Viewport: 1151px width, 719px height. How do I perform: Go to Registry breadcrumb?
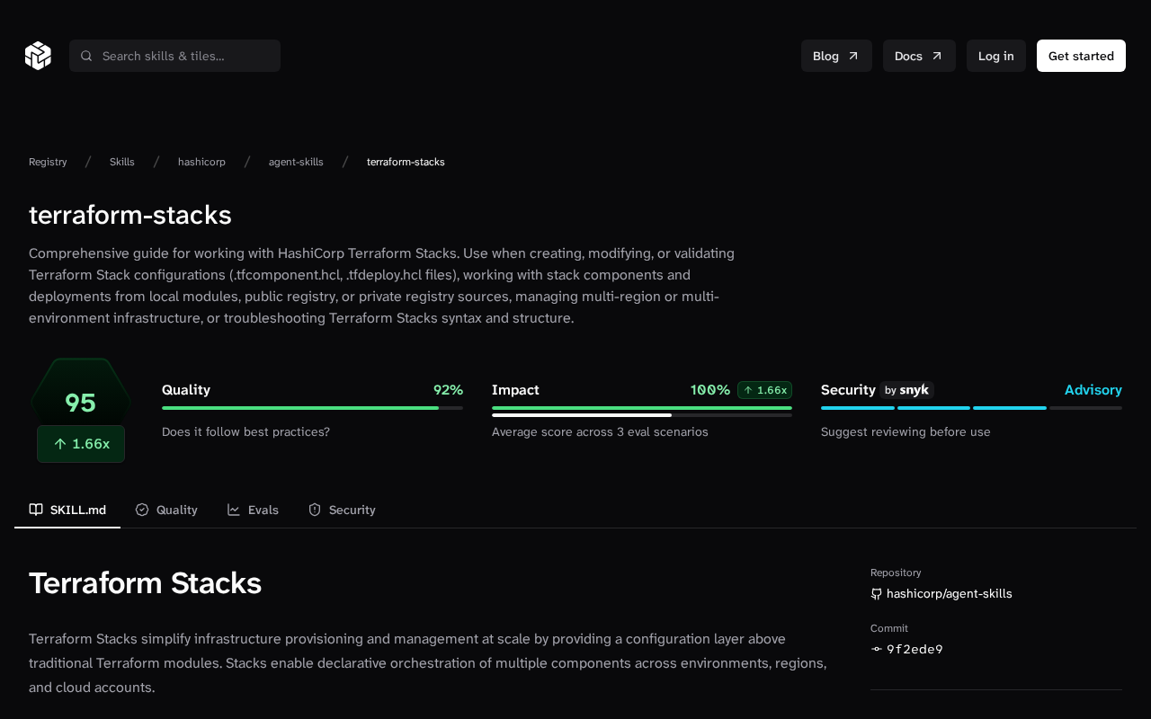48,162
